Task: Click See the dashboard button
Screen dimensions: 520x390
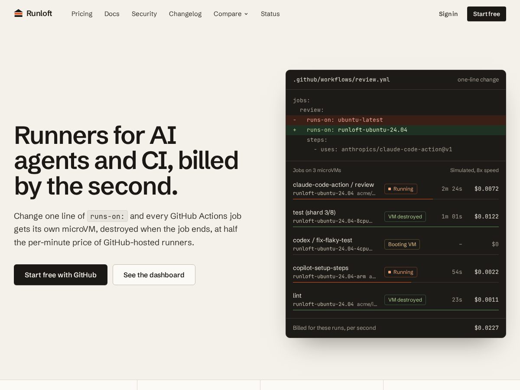Action: (154, 275)
